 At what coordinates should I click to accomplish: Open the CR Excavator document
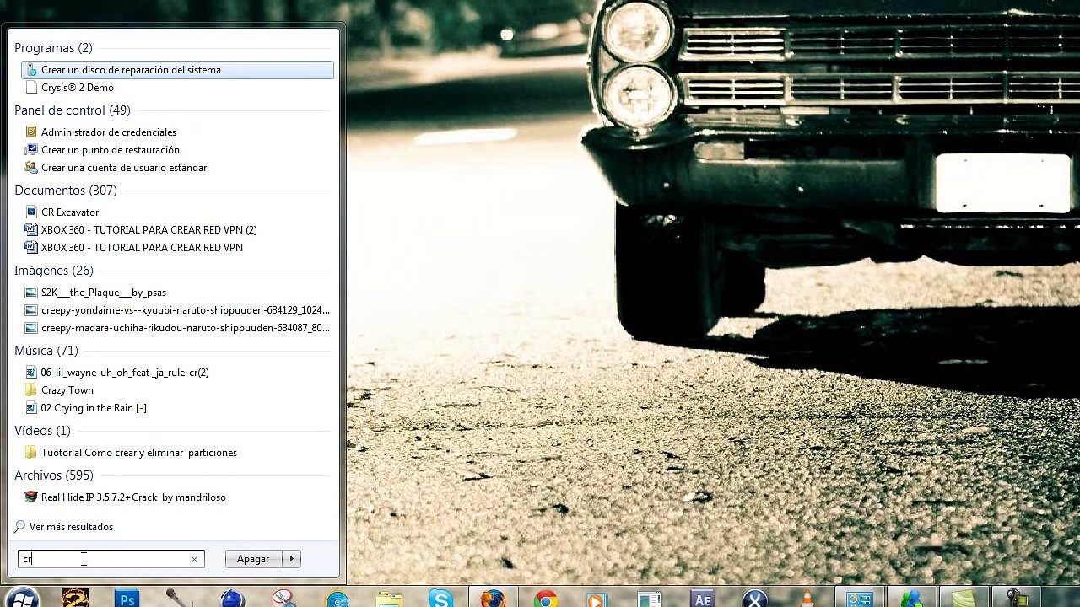coord(69,212)
